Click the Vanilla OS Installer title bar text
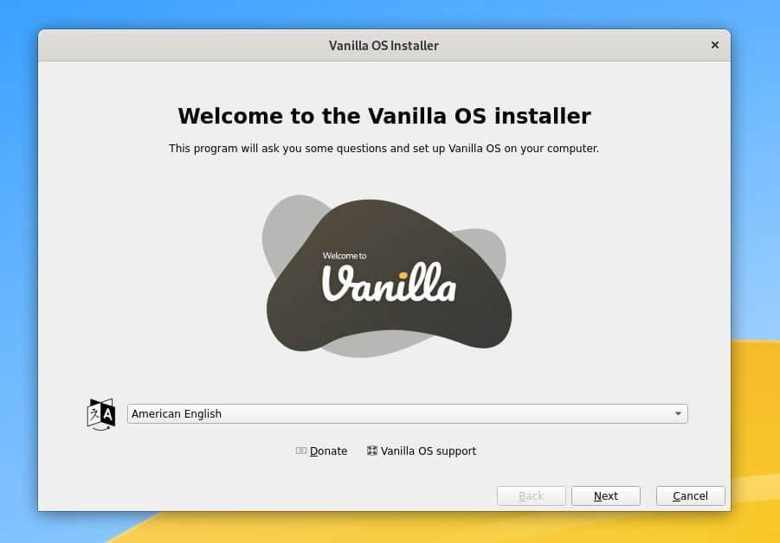This screenshot has width=780, height=543. (384, 46)
